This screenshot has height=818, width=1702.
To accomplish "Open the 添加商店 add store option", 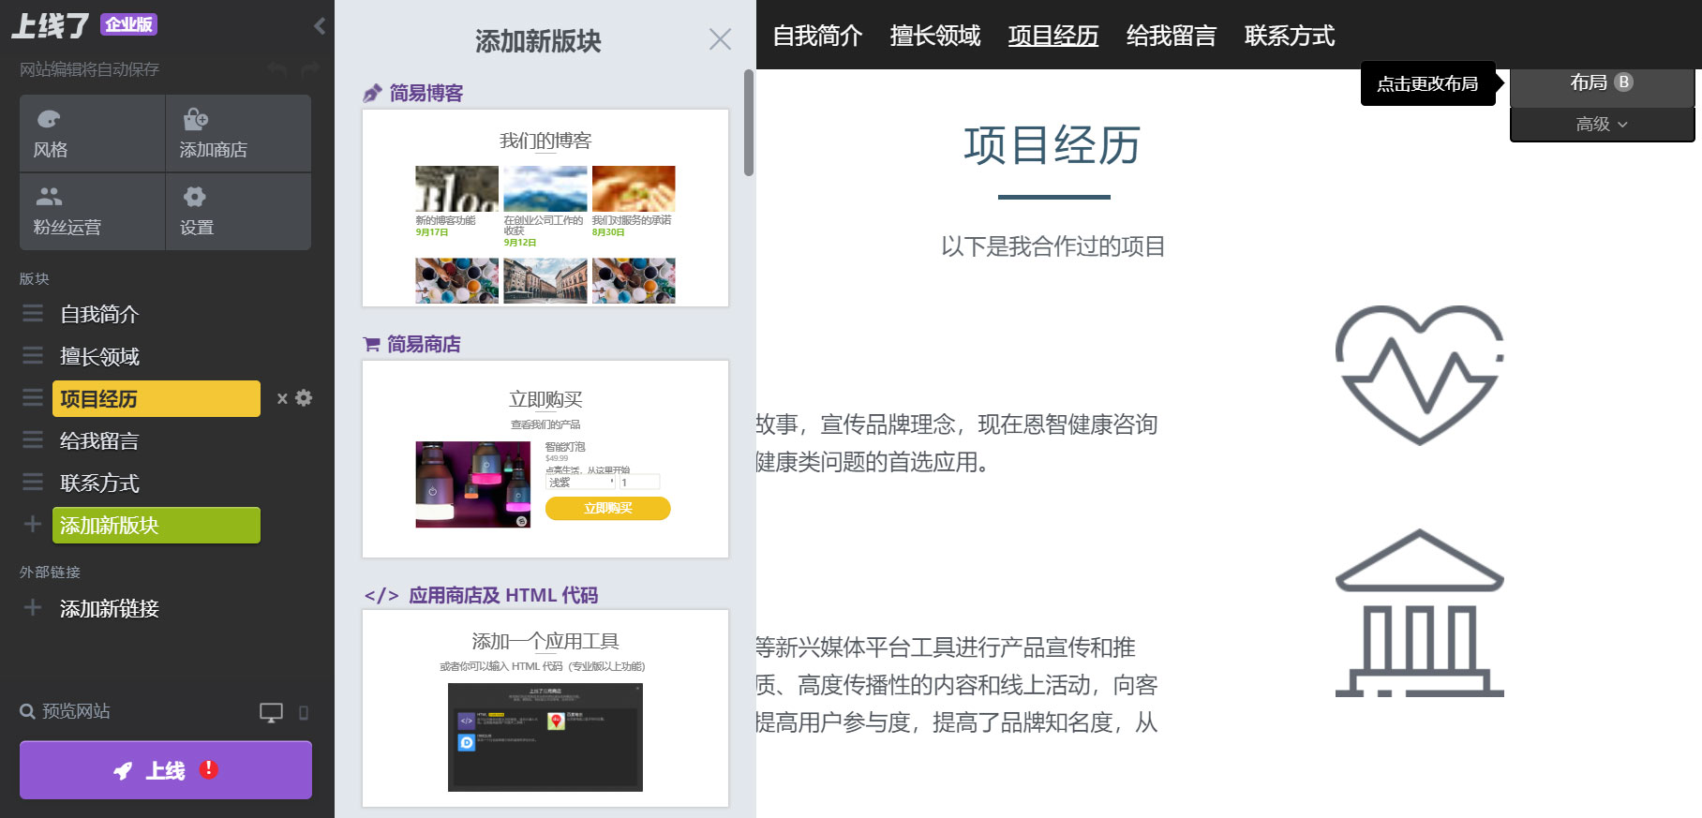I will point(238,133).
